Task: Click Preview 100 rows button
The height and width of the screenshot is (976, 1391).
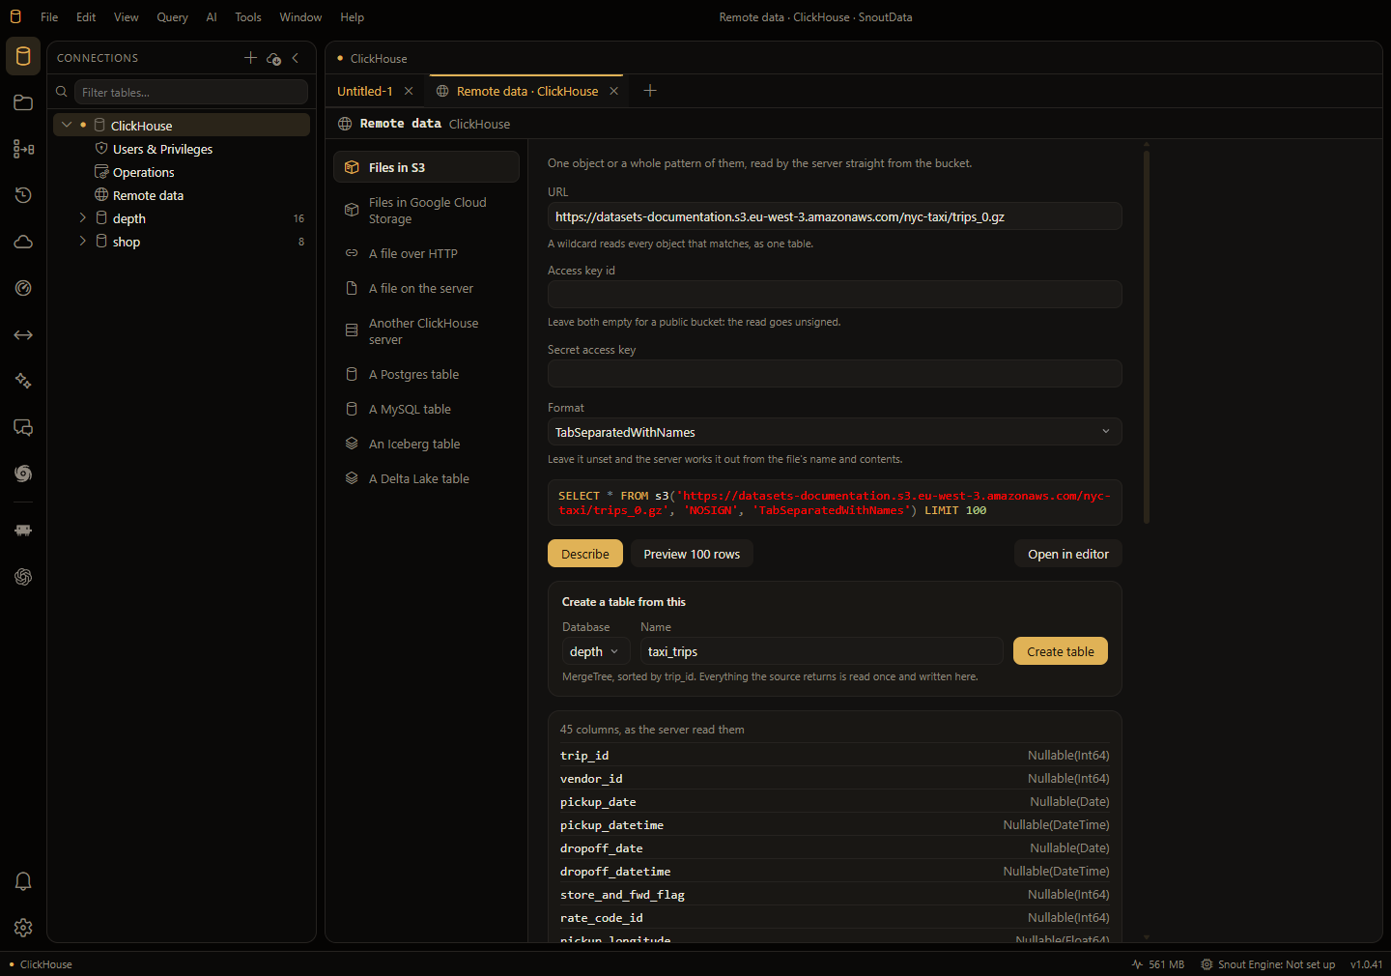Action: pos(692,554)
